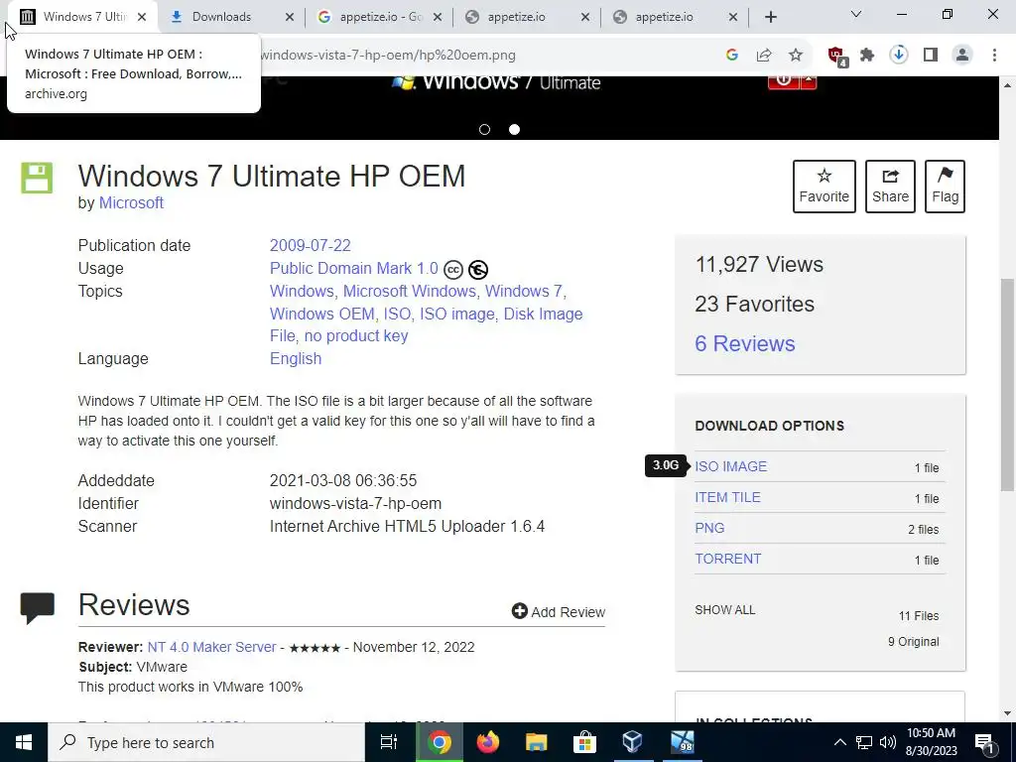Open the volume tray icon

tap(888, 742)
